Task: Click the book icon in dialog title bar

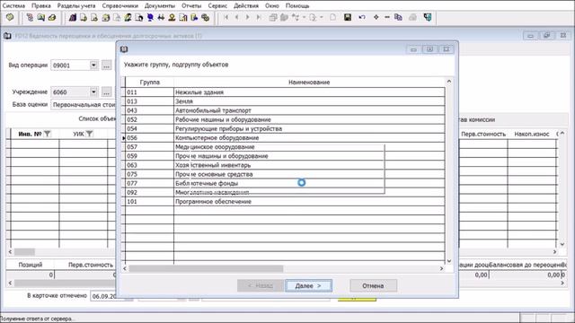Action: (x=124, y=49)
